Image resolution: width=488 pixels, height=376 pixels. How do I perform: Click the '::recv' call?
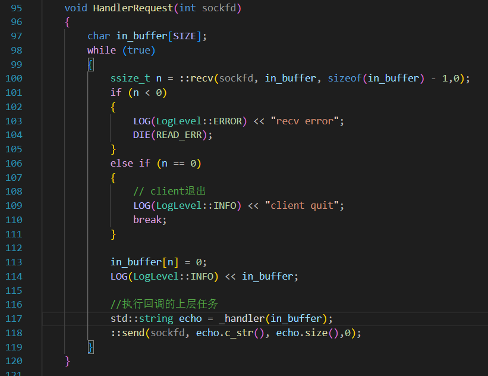point(196,78)
